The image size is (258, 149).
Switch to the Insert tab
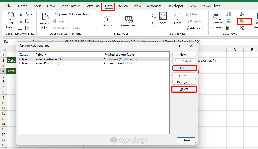click(37, 6)
